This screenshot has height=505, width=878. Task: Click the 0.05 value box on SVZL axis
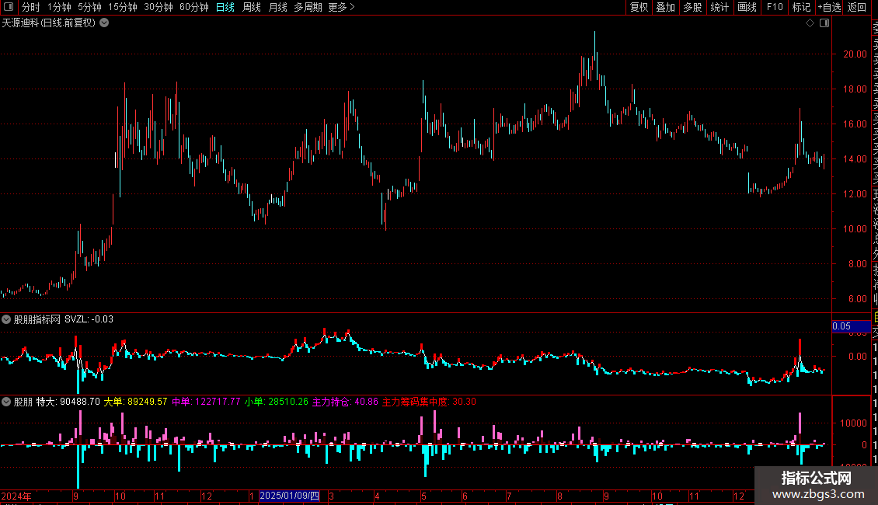[x=851, y=326]
